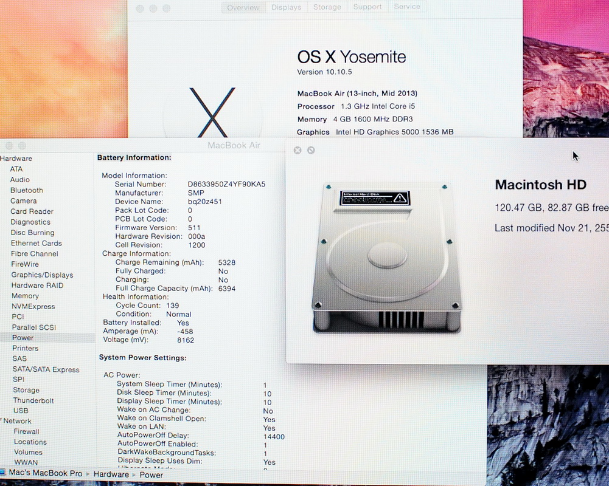Image resolution: width=609 pixels, height=486 pixels.
Task: Click the Full Charge Capacity value 6394
Action: pyautogui.click(x=227, y=289)
